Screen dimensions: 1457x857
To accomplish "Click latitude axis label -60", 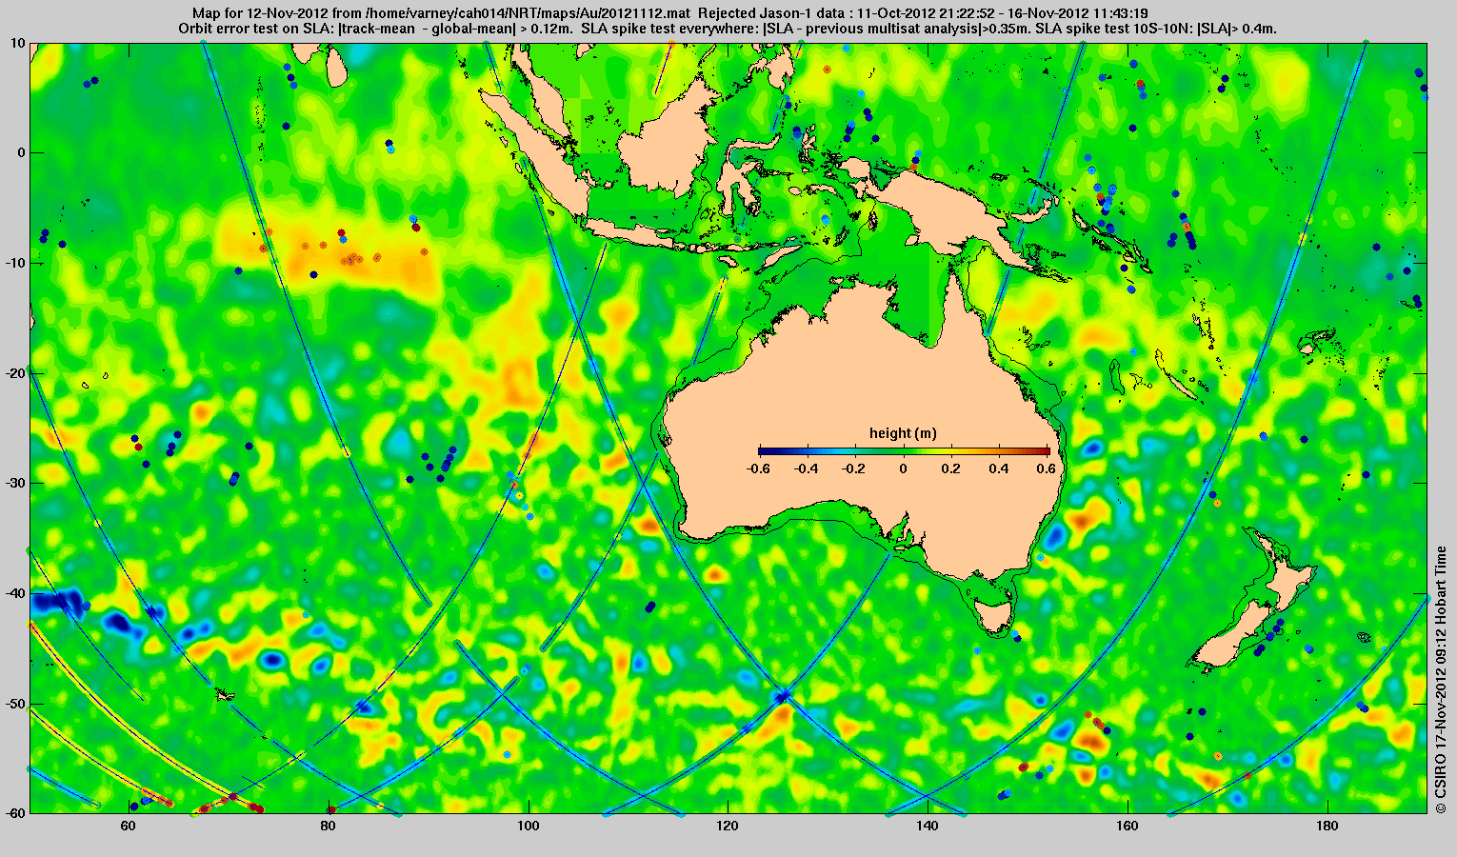I will [15, 813].
